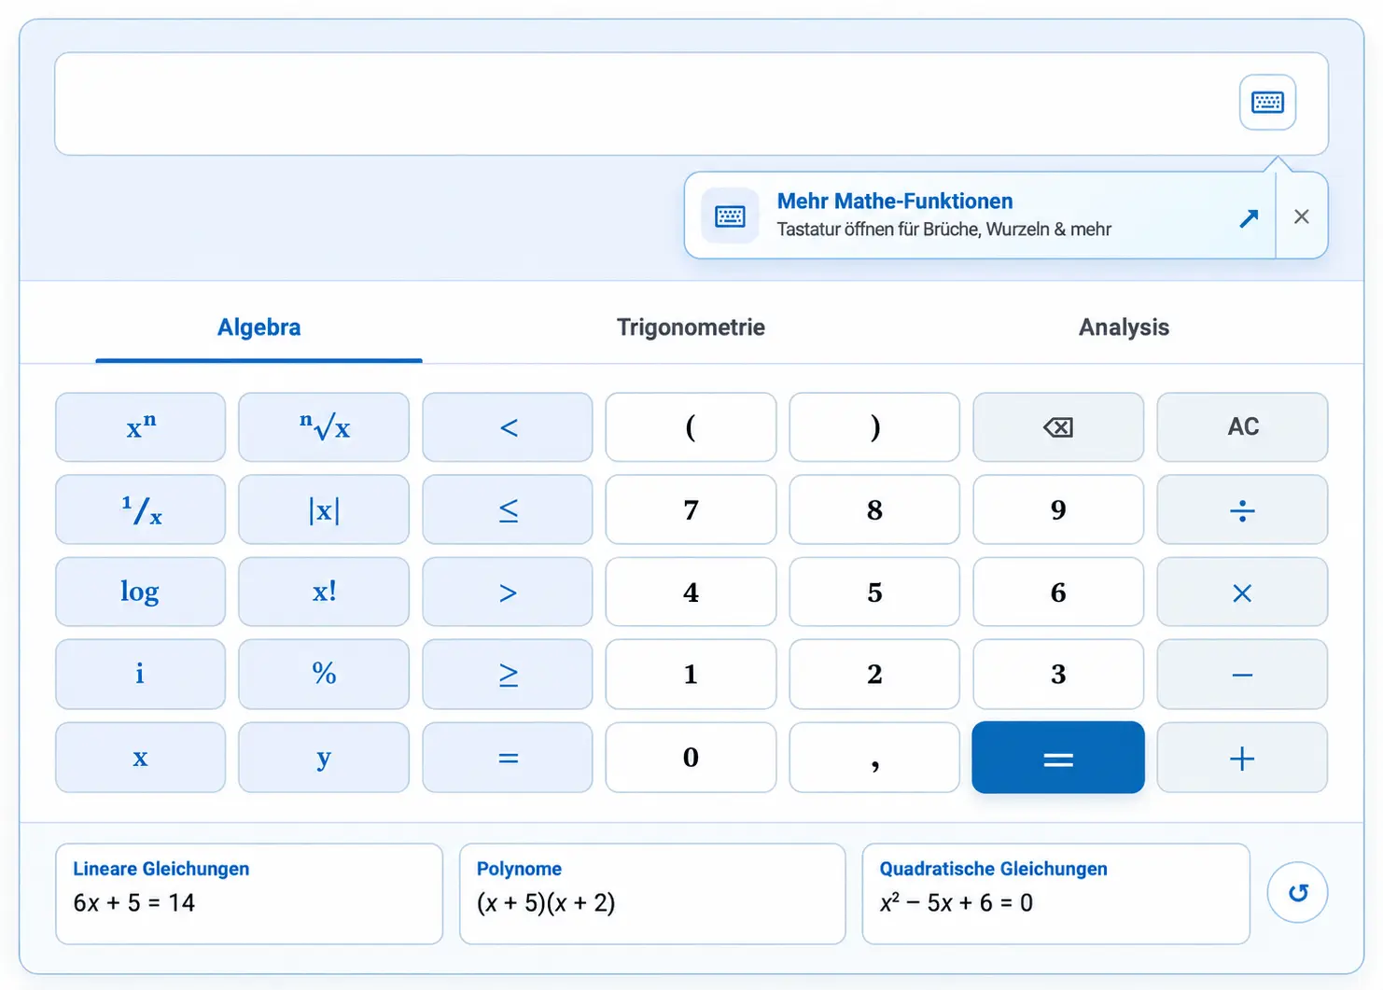1383x990 pixels.
Task: Refresh the example suggestions with the reload icon
Action: coord(1297,893)
